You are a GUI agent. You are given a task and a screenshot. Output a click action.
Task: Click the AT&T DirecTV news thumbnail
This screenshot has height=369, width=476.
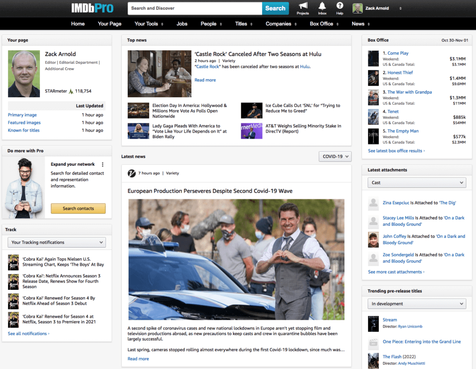(251, 131)
